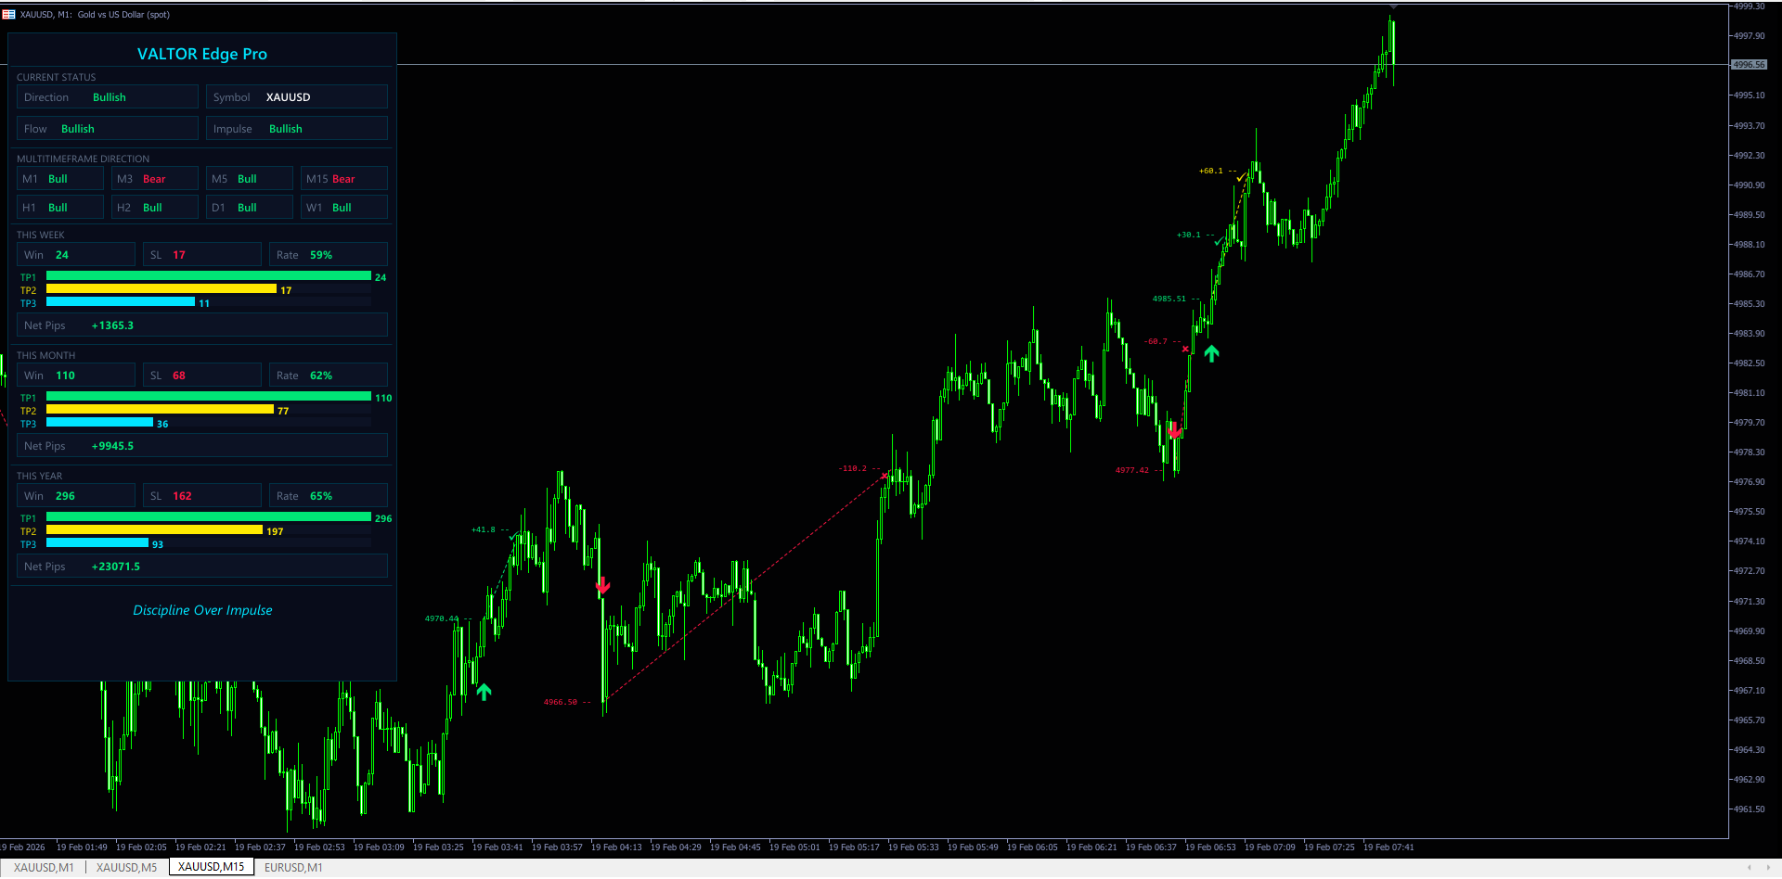Click the THIS MONTH TP3 cyan bar
The image size is (1782, 879).
tap(99, 423)
